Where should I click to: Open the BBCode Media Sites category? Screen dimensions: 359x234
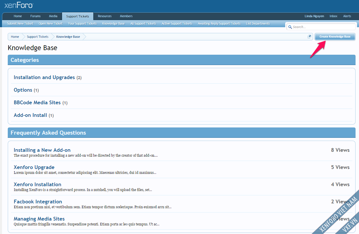pyautogui.click(x=37, y=102)
